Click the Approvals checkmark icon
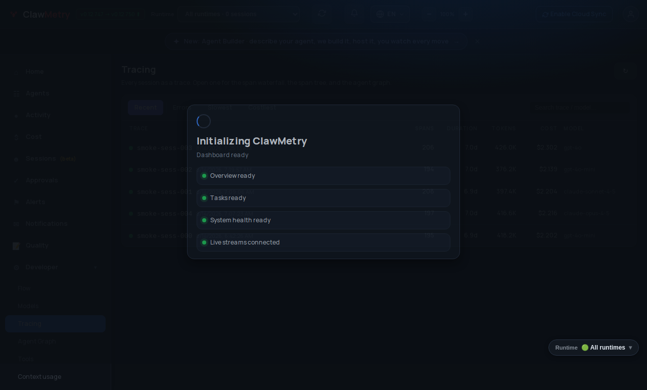 (16, 180)
